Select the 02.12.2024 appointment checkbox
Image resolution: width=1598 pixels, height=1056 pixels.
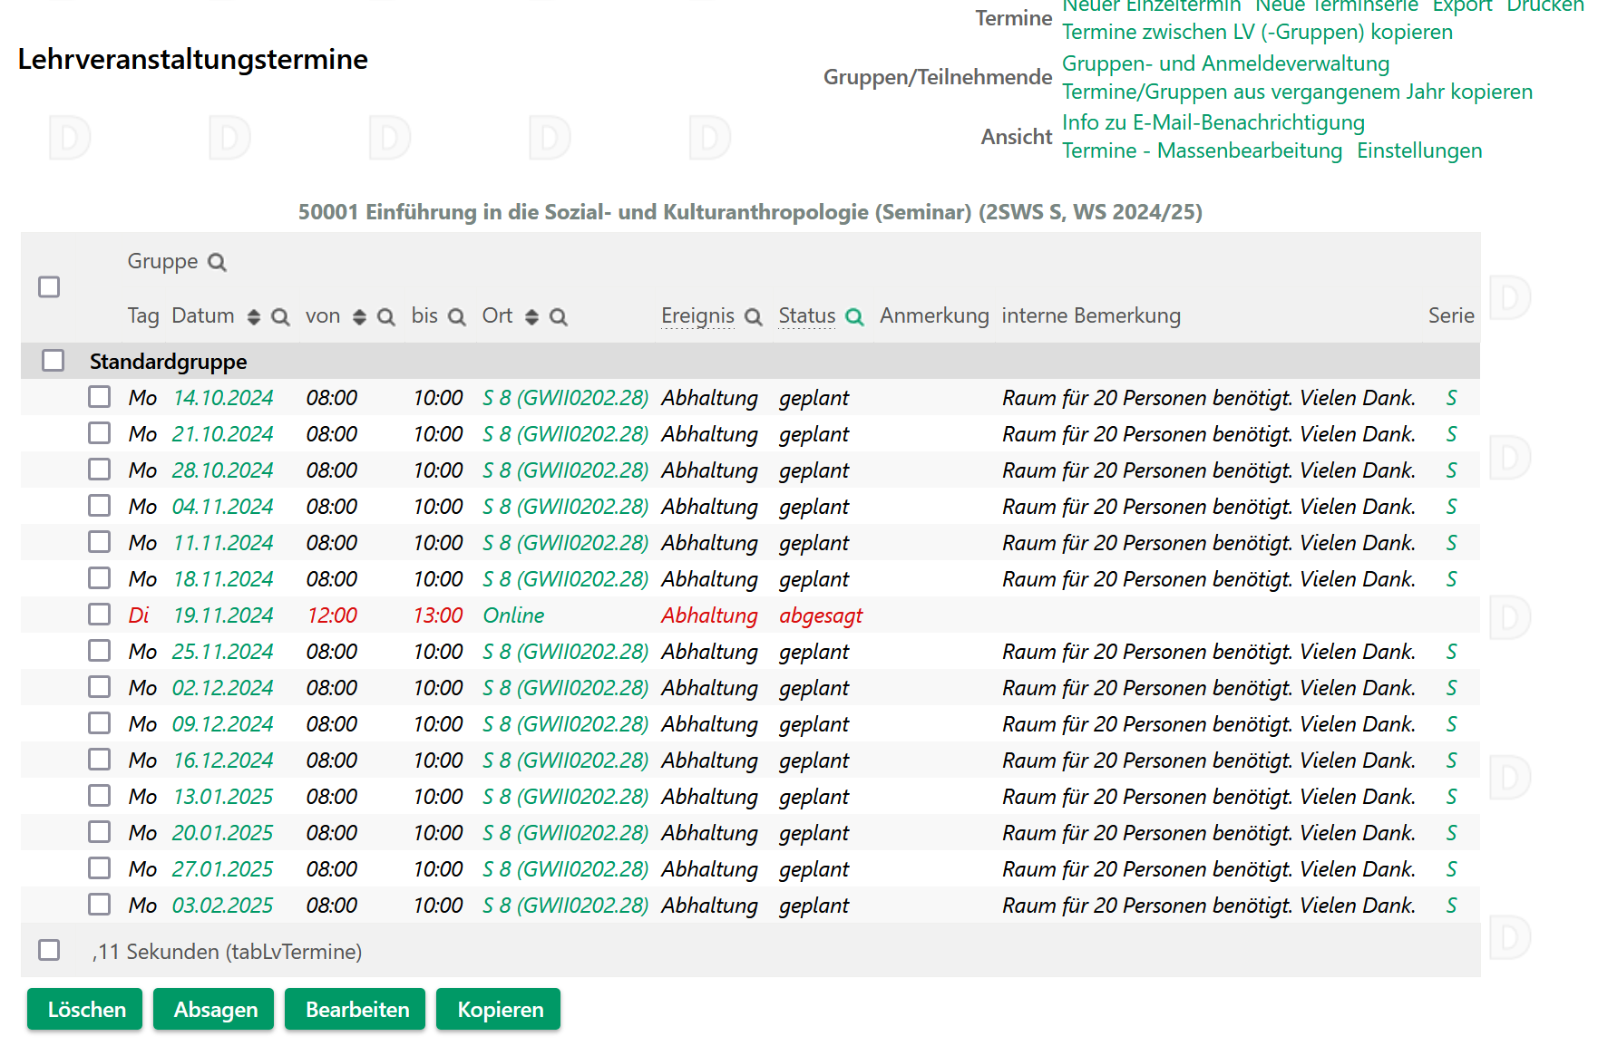tap(100, 687)
